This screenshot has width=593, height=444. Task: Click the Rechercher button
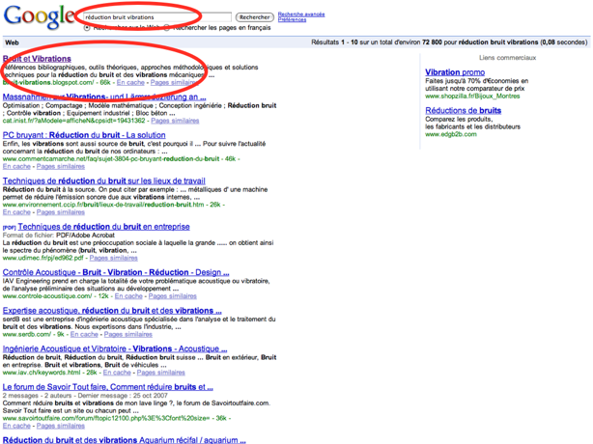coord(255,17)
